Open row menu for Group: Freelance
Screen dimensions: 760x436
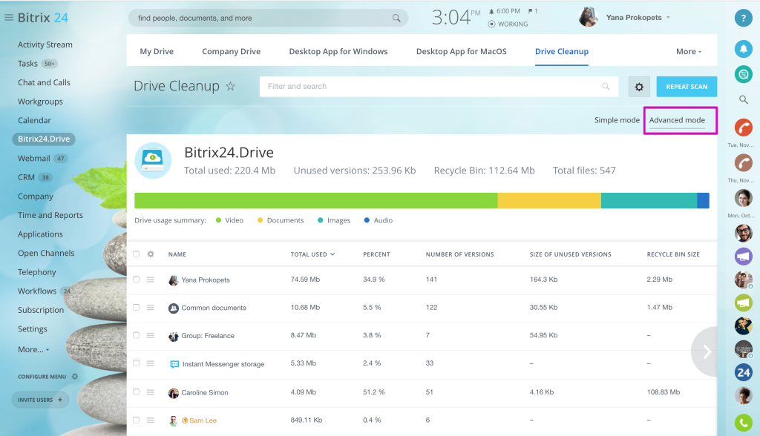[x=151, y=335]
